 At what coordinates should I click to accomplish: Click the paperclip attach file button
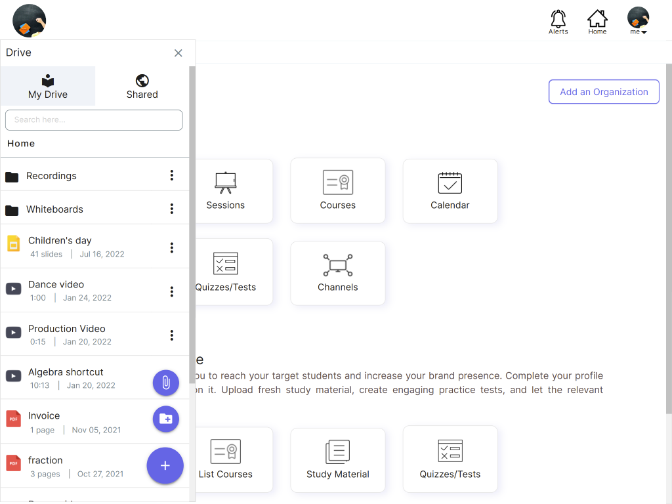click(x=166, y=383)
